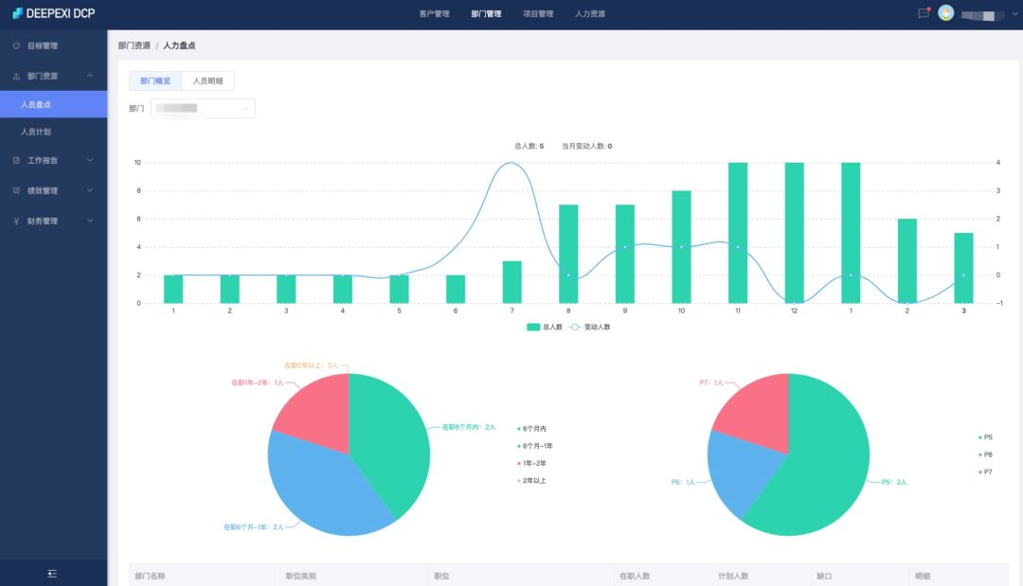Screen dimensions: 1023x586
Task: Toggle the P7 legend item
Action: (985, 472)
